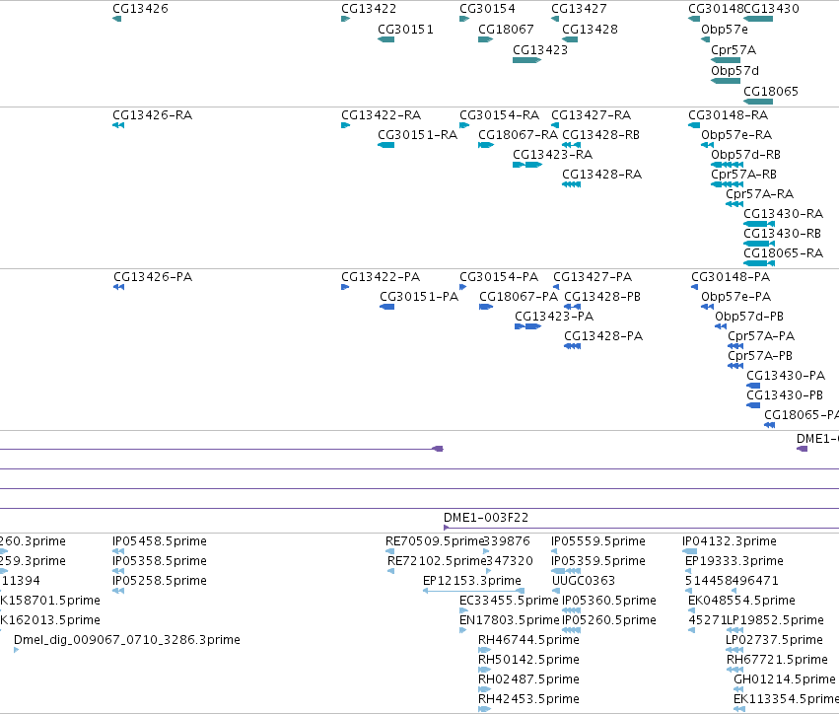The width and height of the screenshot is (839, 714).
Task: Open the Cpr57A-RA transcript label
Action: [759, 194]
